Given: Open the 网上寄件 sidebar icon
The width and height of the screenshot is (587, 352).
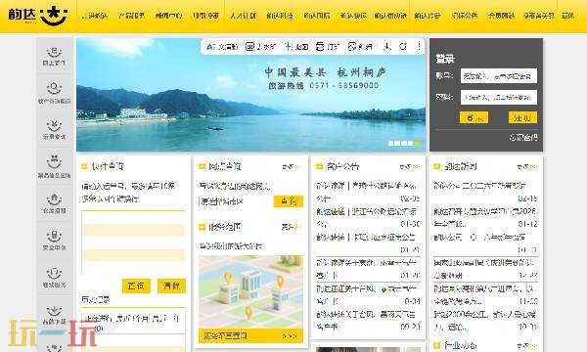Looking at the screenshot, I should 54,57.
